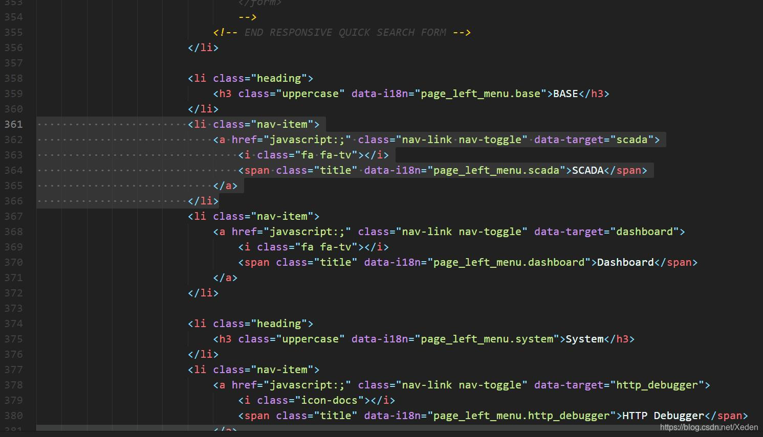The height and width of the screenshot is (437, 763).
Task: Click line number 370 in the gutter
Action: pyautogui.click(x=13, y=262)
